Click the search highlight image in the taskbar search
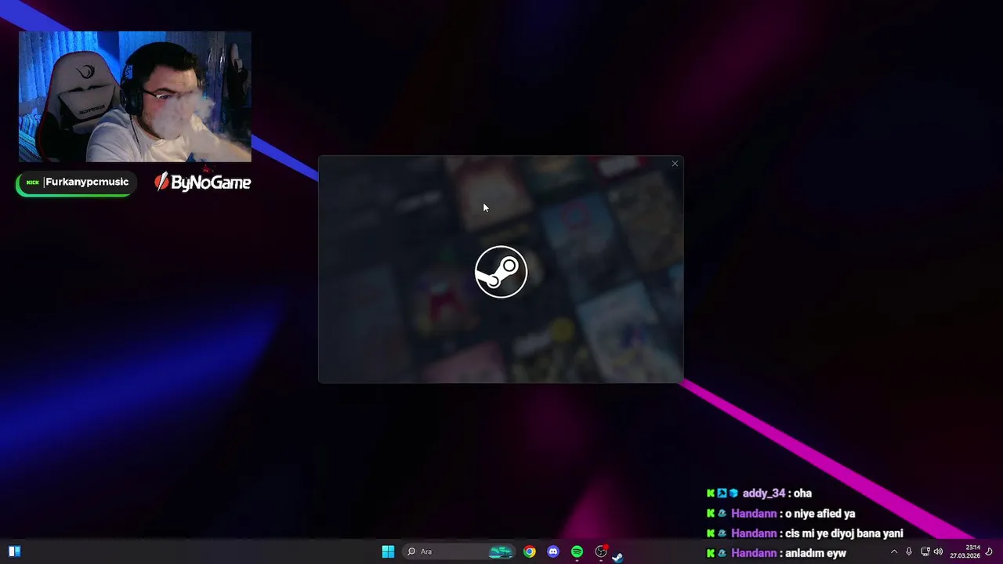Screen dimensions: 1003x564 [x=501, y=551]
